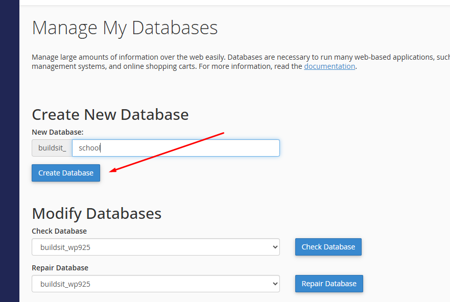Click the Repair Database field label

pos(60,268)
